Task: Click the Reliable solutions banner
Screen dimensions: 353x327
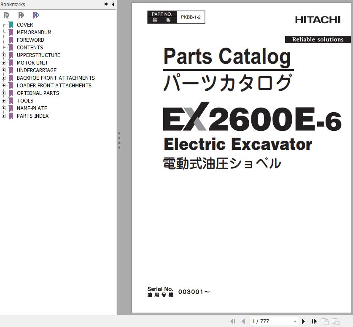Action: coord(318,39)
